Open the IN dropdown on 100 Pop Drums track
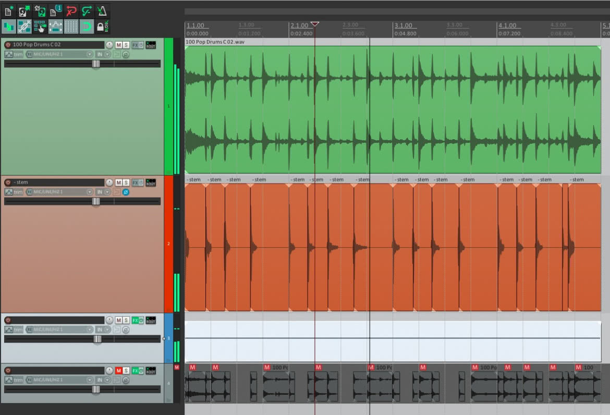This screenshot has height=415, width=610. (103, 54)
